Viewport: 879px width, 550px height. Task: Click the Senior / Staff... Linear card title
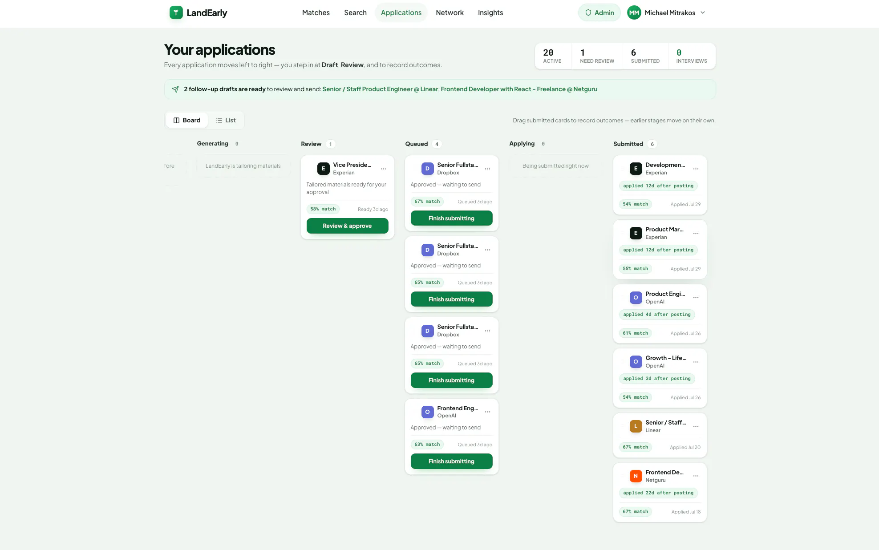pos(665,422)
